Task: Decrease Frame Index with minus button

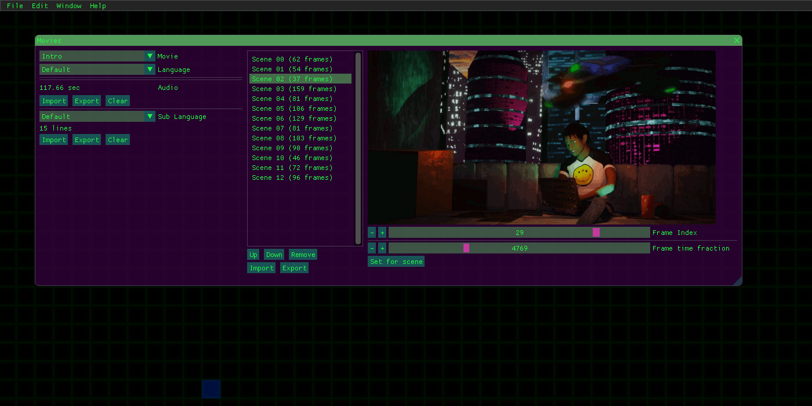Action: point(372,233)
